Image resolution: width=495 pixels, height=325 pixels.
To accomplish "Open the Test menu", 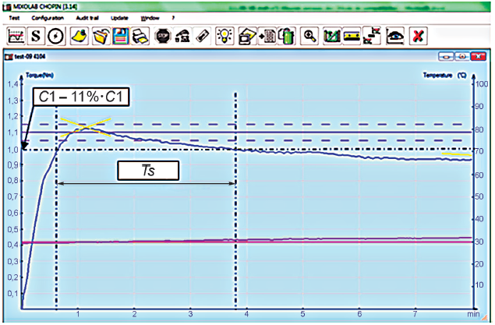I will 14,17.
